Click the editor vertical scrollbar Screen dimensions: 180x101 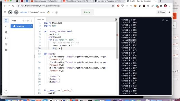pyautogui.click(x=117, y=40)
